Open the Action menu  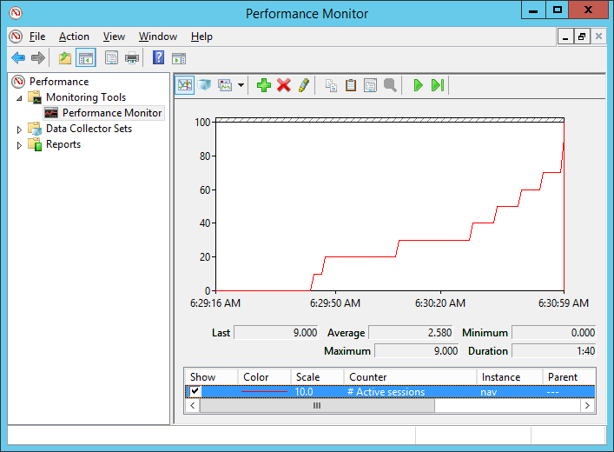(x=74, y=37)
